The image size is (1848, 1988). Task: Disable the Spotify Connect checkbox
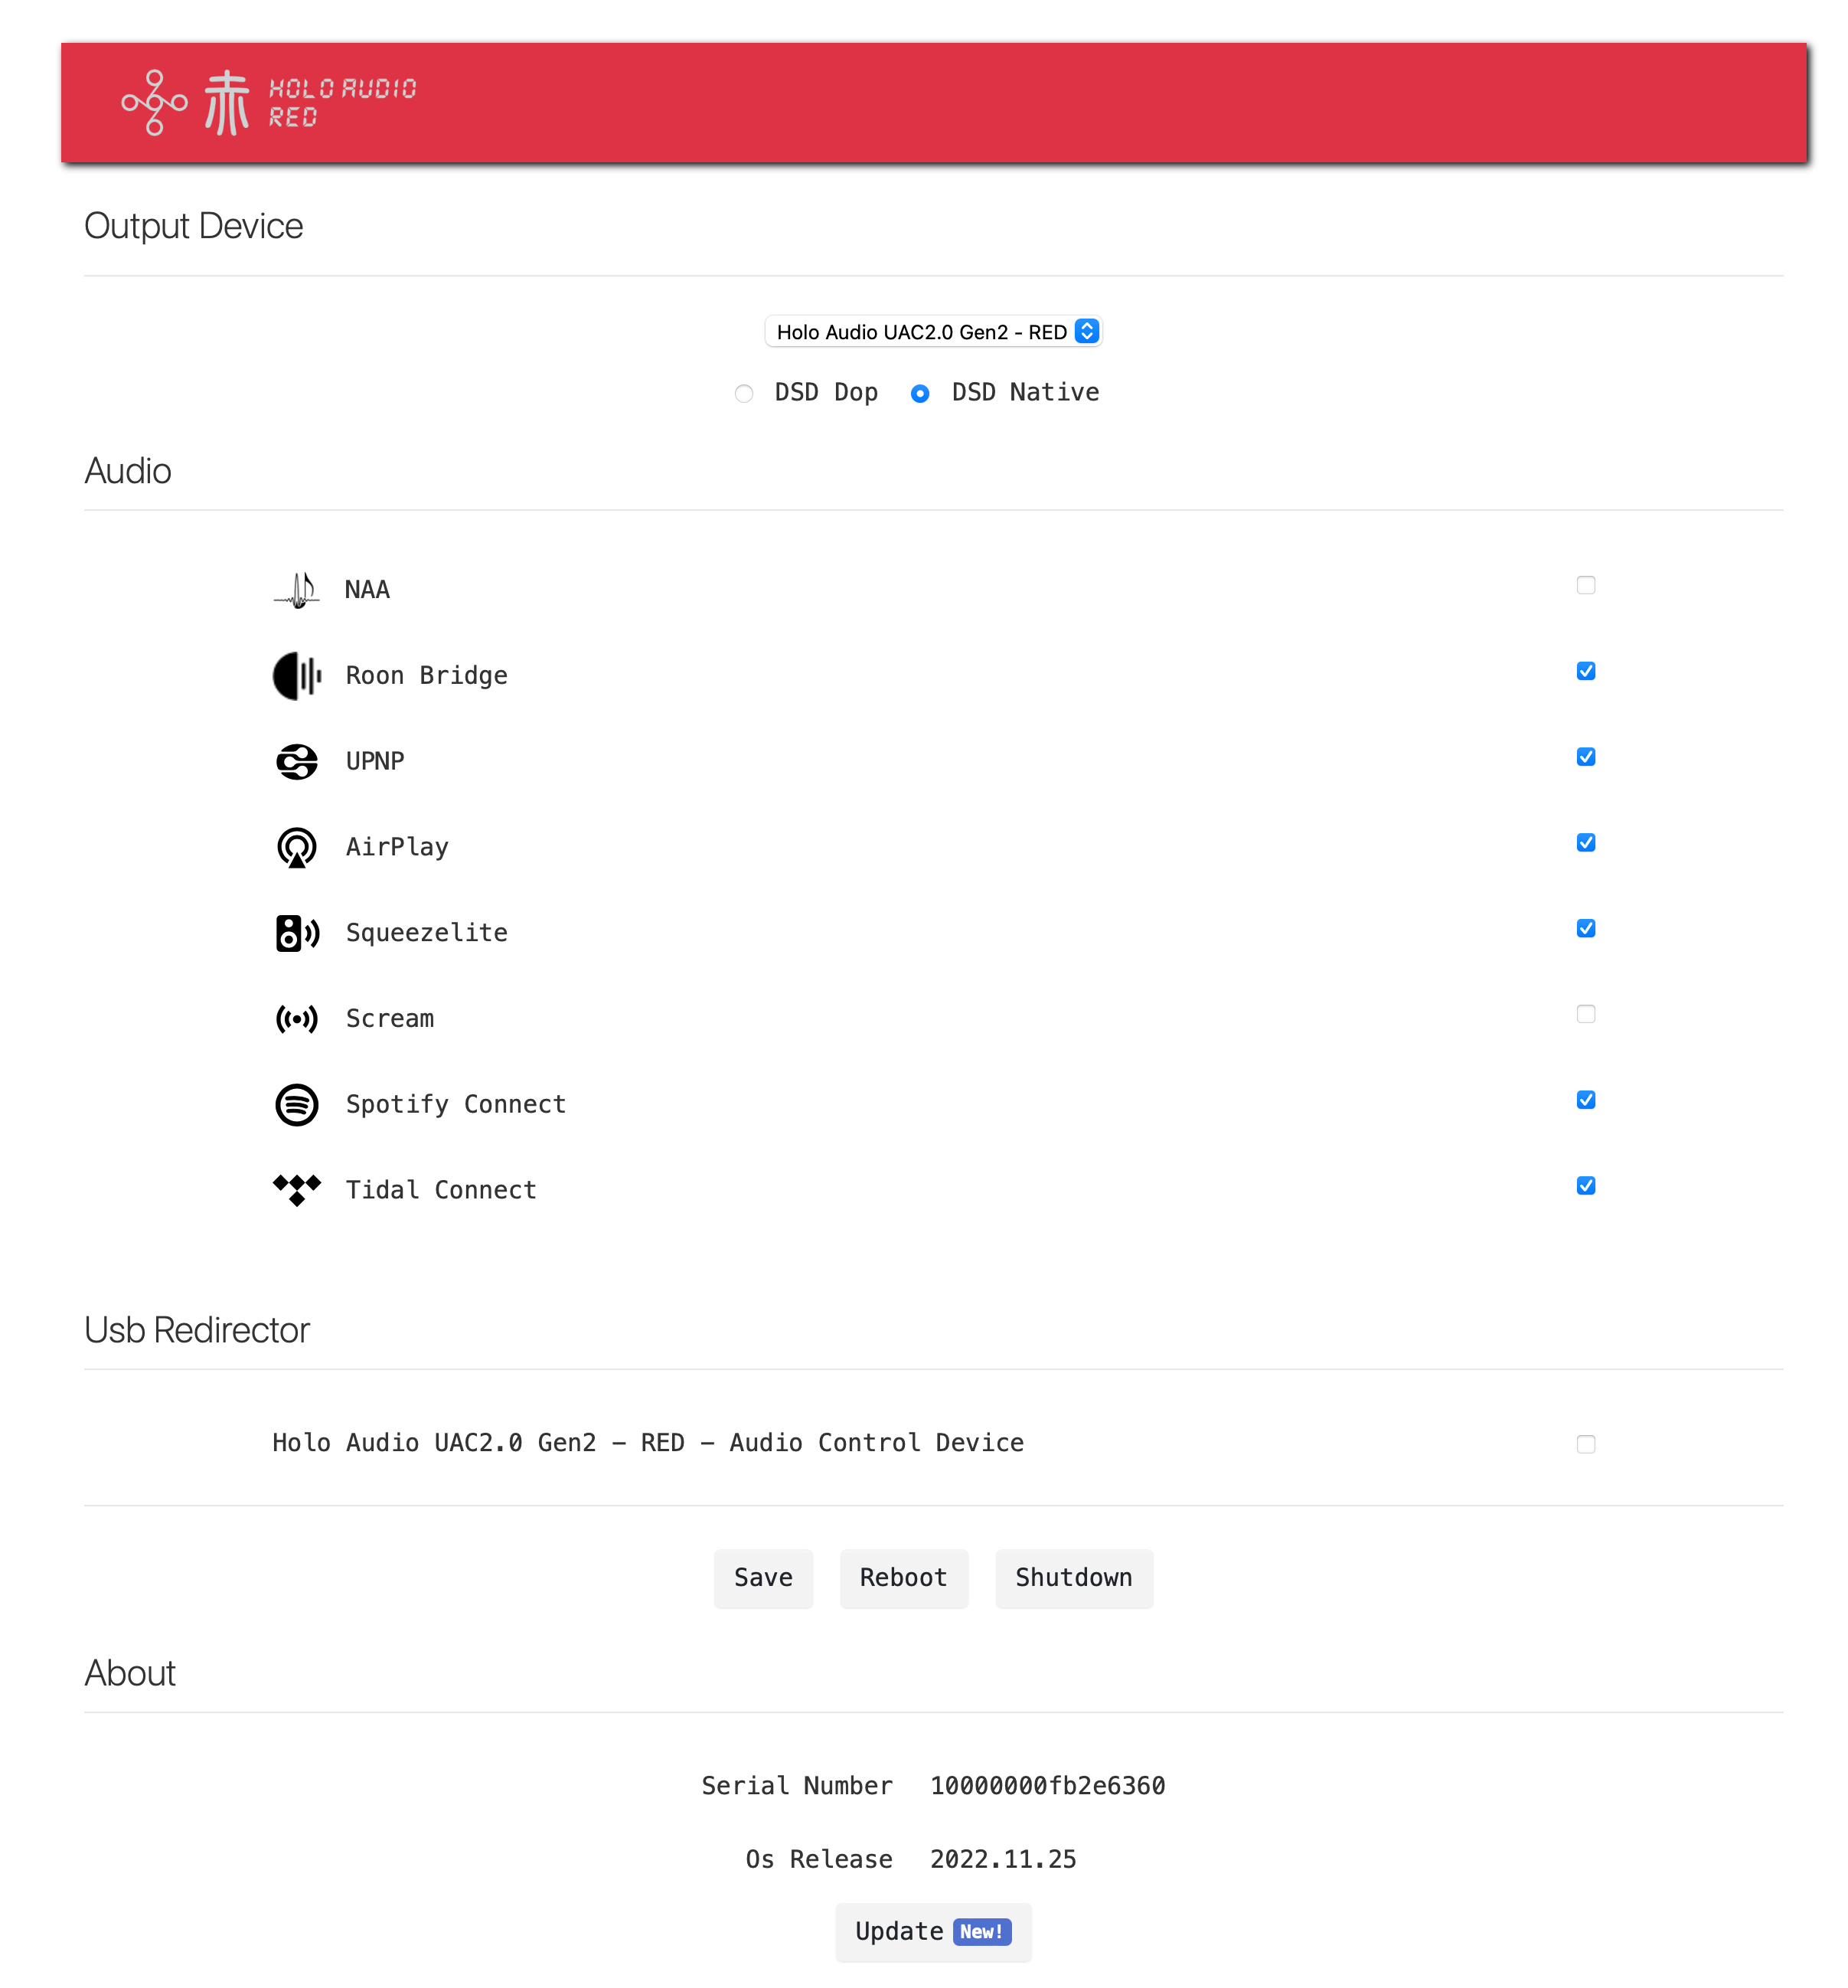click(1585, 1100)
